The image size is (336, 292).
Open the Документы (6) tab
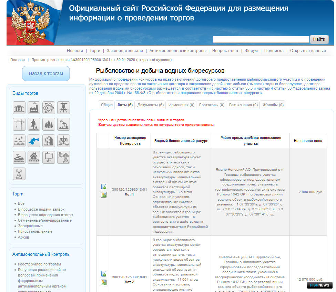151,105
